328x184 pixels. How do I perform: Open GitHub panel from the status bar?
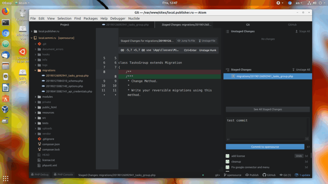click(x=269, y=175)
